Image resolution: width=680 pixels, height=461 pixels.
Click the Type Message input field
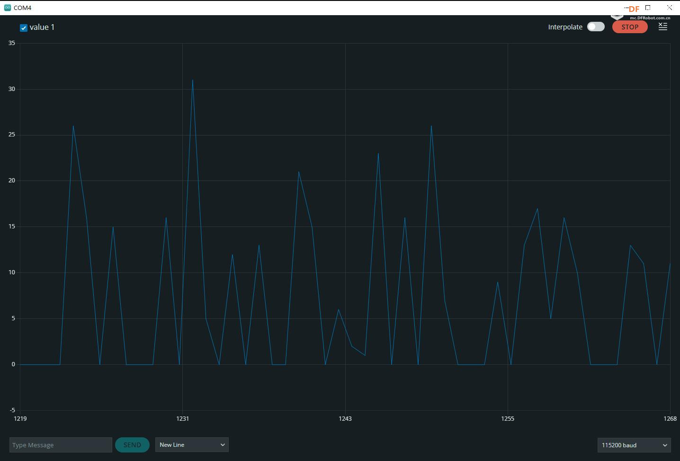[x=61, y=445]
